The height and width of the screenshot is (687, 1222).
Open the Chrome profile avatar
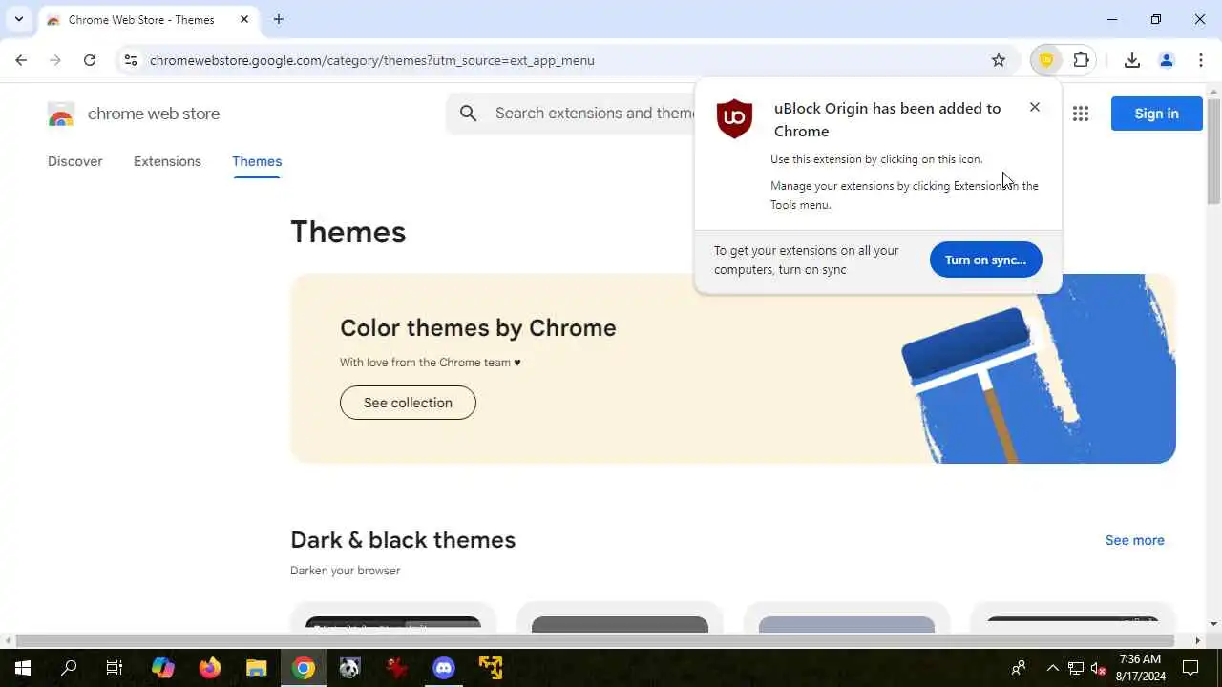pyautogui.click(x=1167, y=60)
